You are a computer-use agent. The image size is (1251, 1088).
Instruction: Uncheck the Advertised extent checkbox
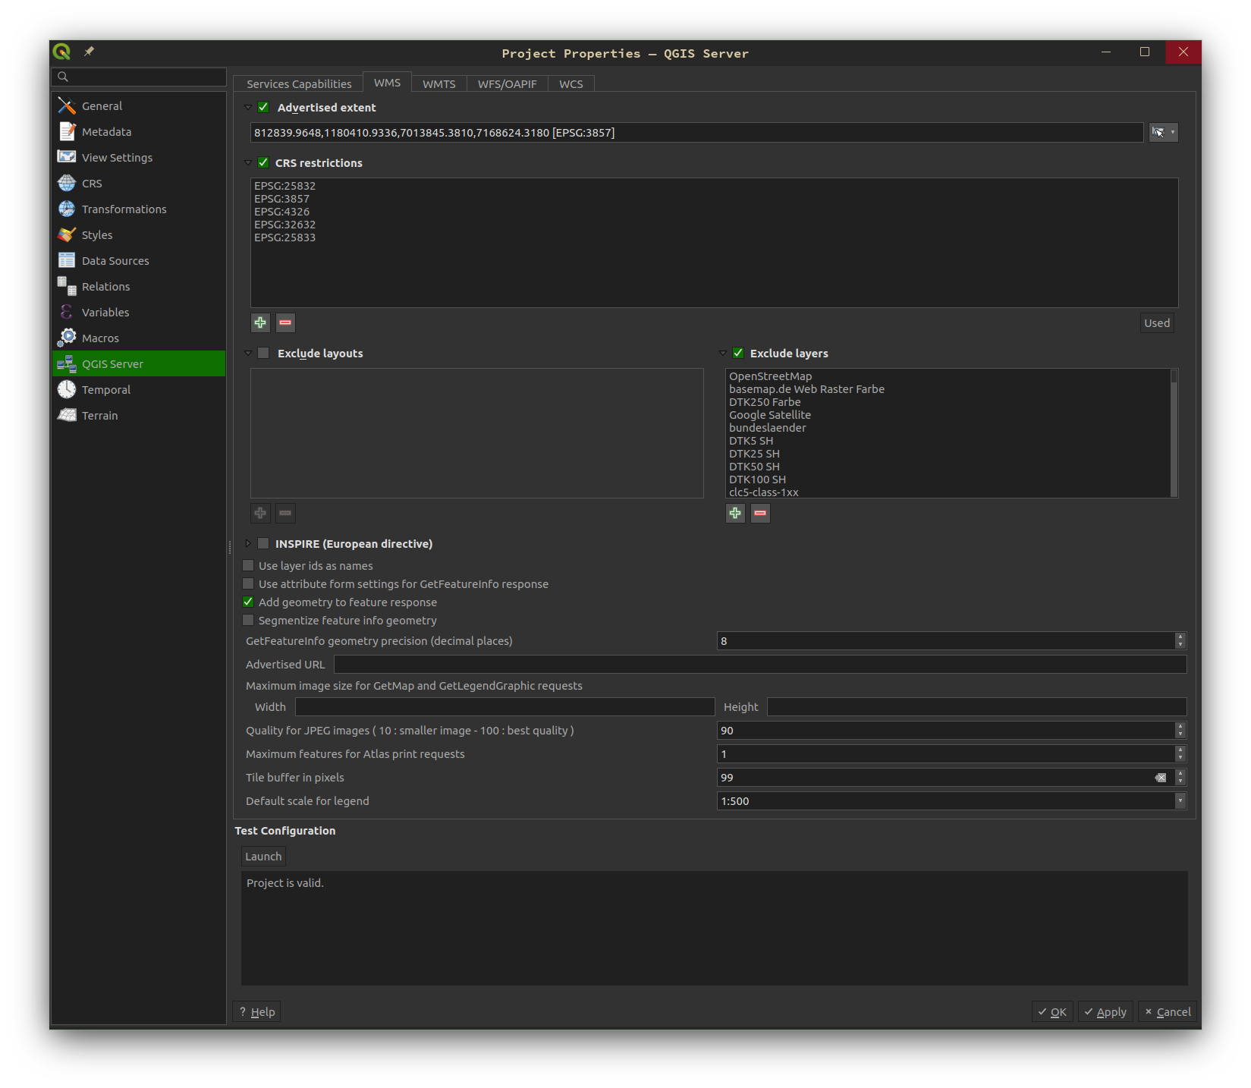click(262, 107)
